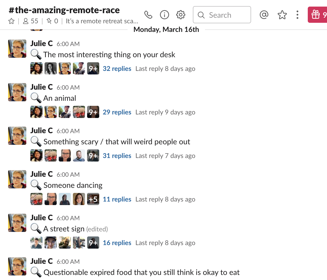View the 0 pinned items

click(x=52, y=21)
